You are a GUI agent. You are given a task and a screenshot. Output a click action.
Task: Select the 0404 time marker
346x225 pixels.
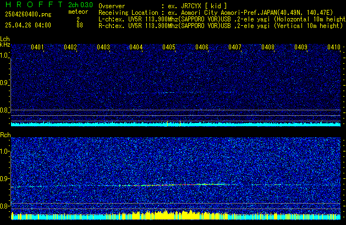coord(136,47)
